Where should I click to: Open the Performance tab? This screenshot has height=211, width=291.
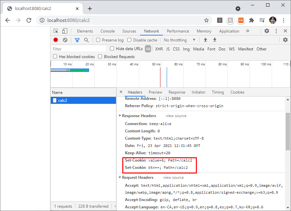(x=178, y=31)
